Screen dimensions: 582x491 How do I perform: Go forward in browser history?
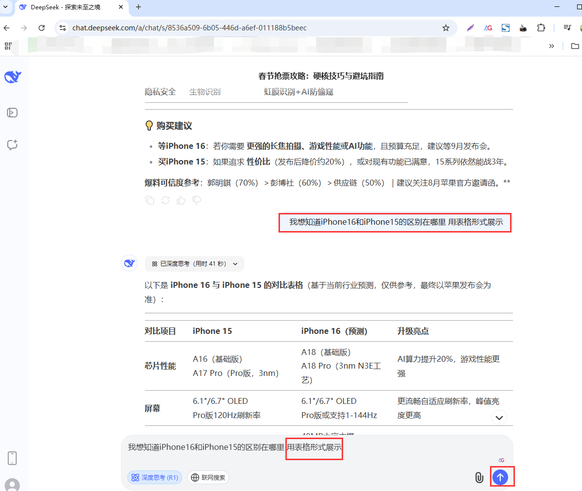click(x=24, y=28)
